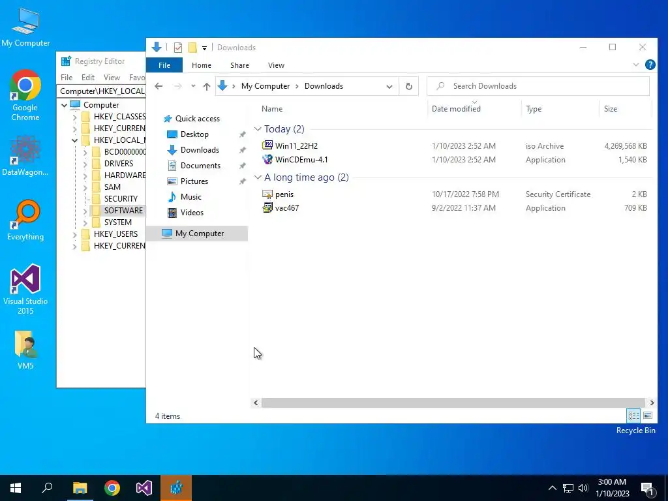Select the SECURITY key in Registry Editor
This screenshot has width=668, height=501.
(121, 198)
